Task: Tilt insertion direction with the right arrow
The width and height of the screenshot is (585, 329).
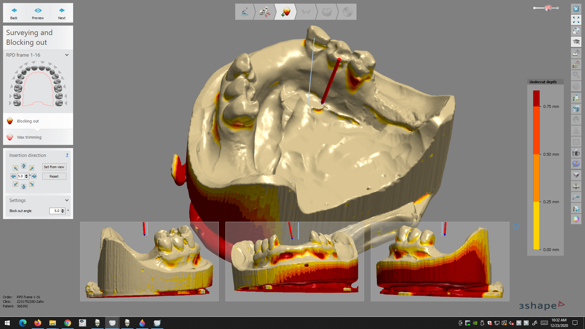Action: coord(34,176)
